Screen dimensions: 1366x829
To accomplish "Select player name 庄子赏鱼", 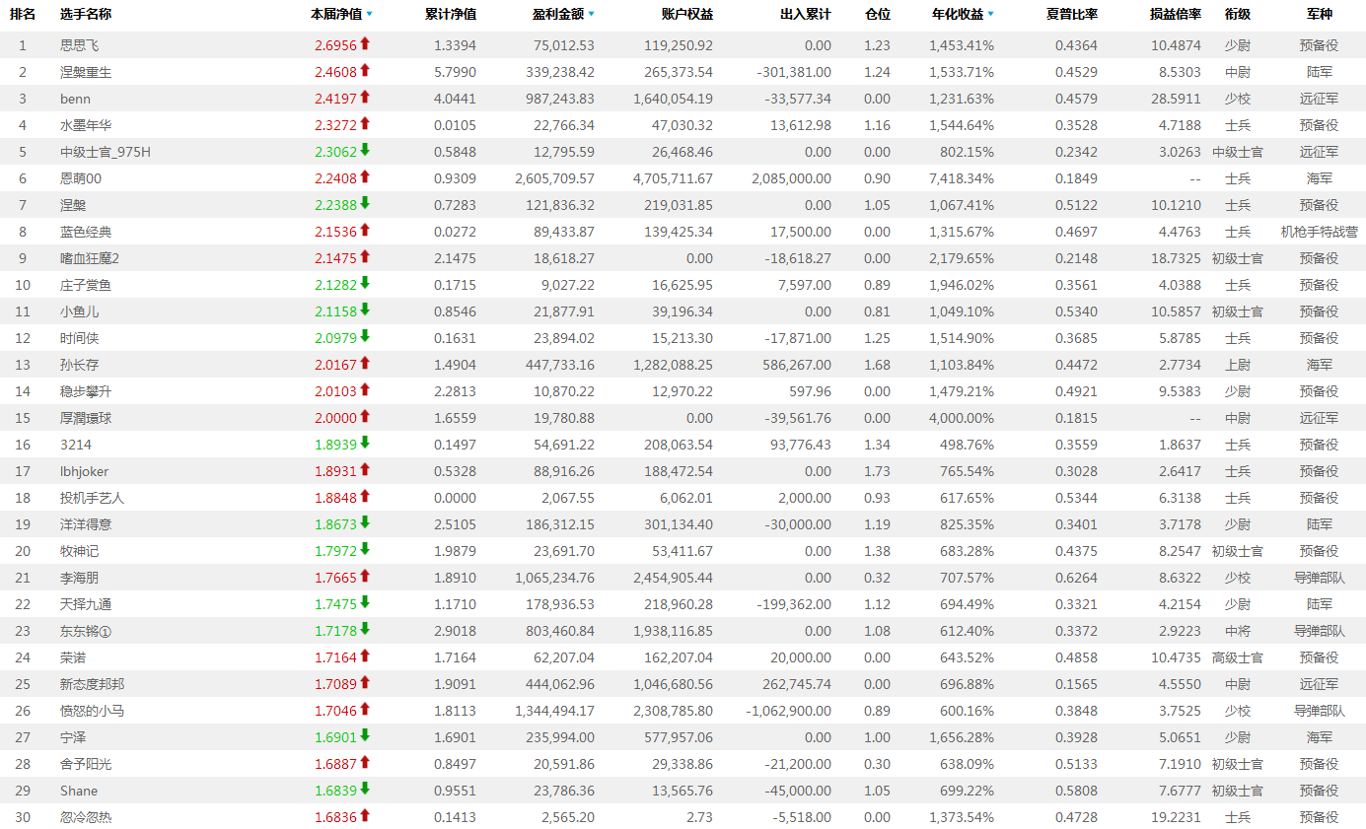I will coord(86,285).
